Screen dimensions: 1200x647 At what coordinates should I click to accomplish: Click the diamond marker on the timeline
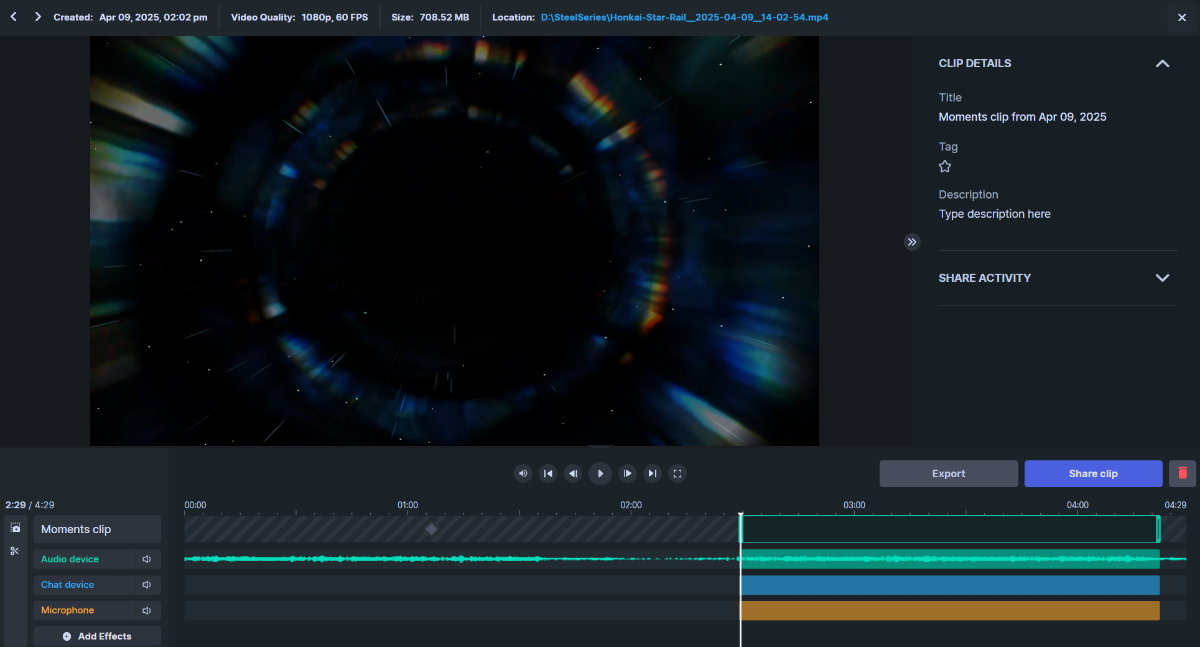(431, 529)
